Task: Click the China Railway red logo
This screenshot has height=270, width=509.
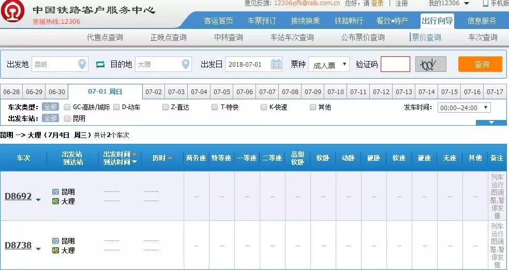Action: [12, 11]
